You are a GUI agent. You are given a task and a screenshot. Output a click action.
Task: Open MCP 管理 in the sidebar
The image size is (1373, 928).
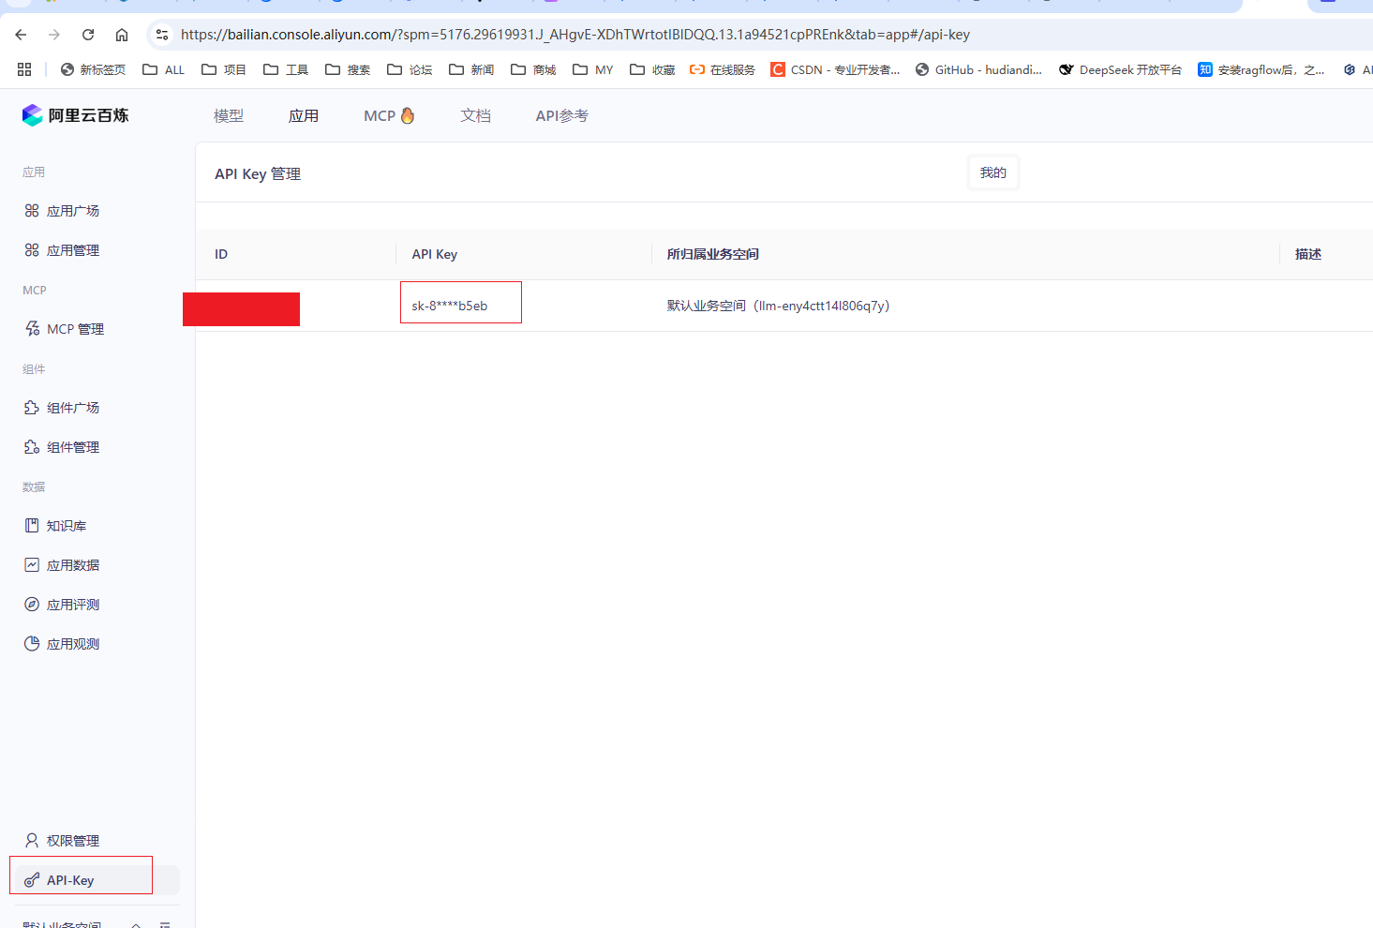tap(75, 329)
